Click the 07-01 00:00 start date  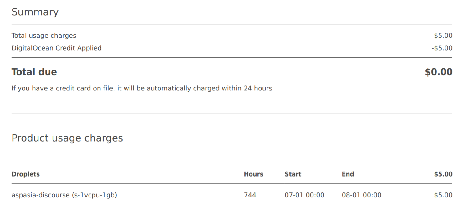pos(304,195)
